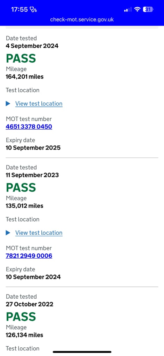
Task: Tap the 17:55 clock in status bar
Action: point(19,9)
